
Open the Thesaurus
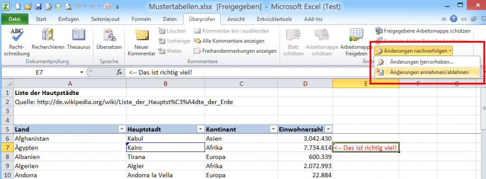point(78,39)
